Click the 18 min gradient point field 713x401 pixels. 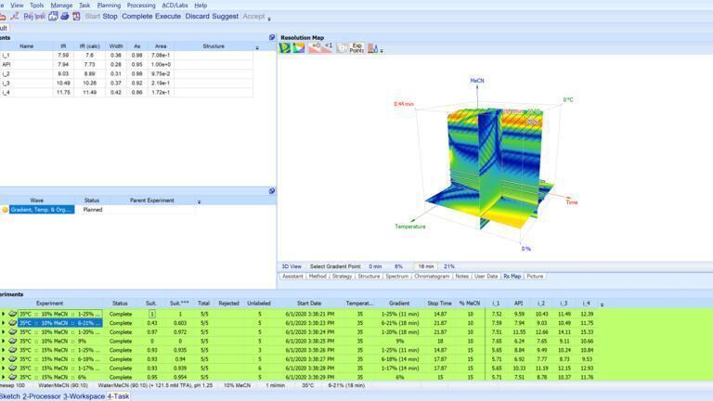click(426, 266)
